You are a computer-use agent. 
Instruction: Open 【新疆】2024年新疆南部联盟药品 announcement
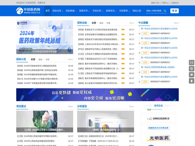(38, 75)
